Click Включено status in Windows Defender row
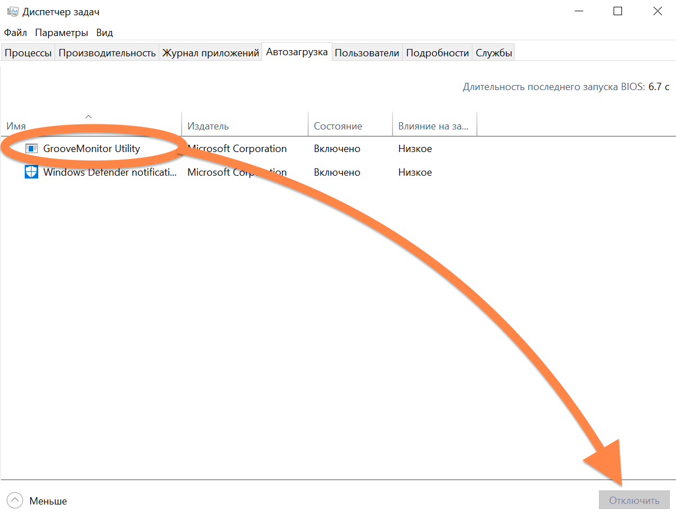Image resolution: width=676 pixels, height=518 pixels. pos(337,172)
